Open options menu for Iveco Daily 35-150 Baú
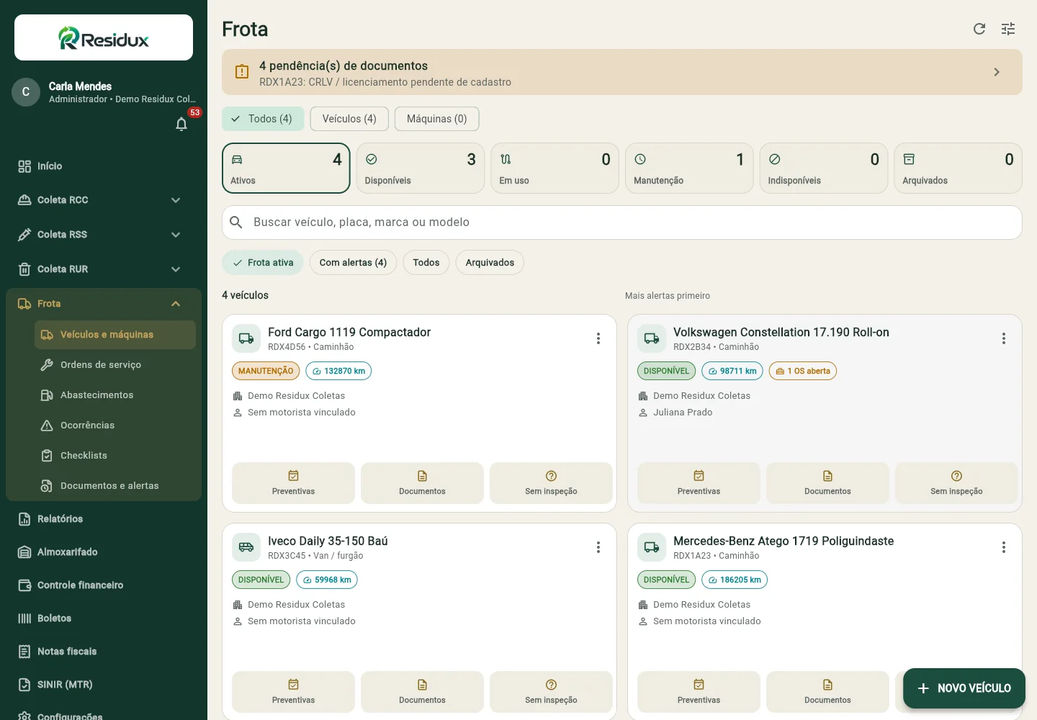Image resolution: width=1037 pixels, height=720 pixels. (x=598, y=547)
